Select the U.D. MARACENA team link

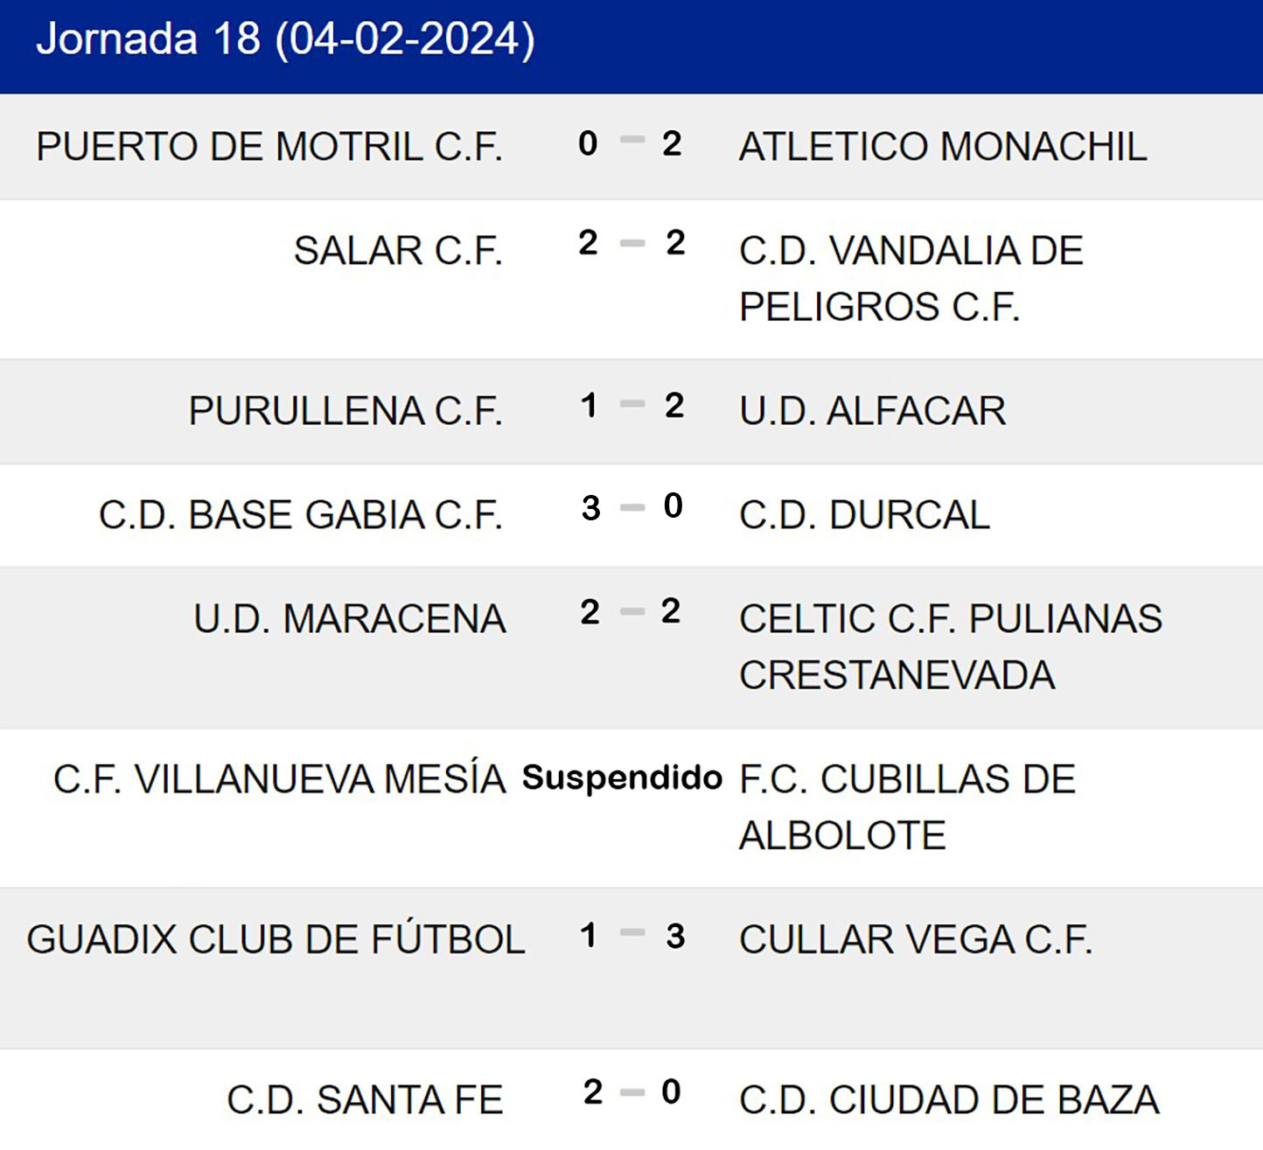pos(350,619)
